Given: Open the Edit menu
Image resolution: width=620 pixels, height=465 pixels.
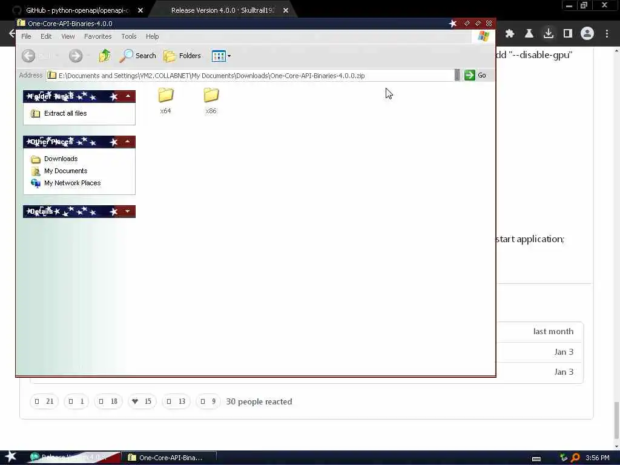Looking at the screenshot, I should pos(46,36).
